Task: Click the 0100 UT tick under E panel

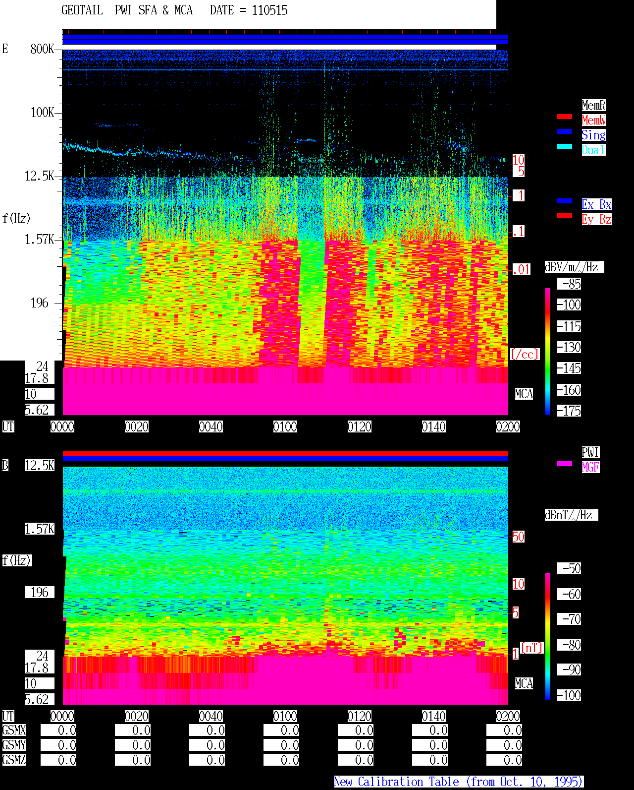Action: [285, 426]
